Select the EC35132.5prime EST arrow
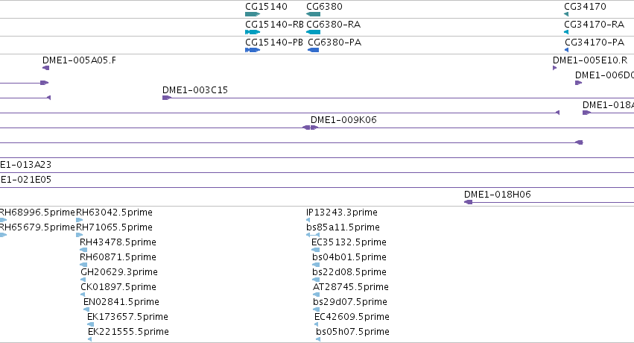The height and width of the screenshot is (343, 634). coord(315,250)
